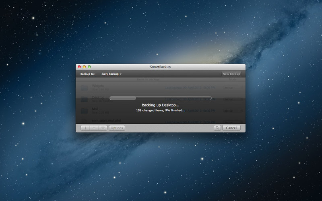
Task: Select the Desktop folder icon
Action: pos(84,99)
